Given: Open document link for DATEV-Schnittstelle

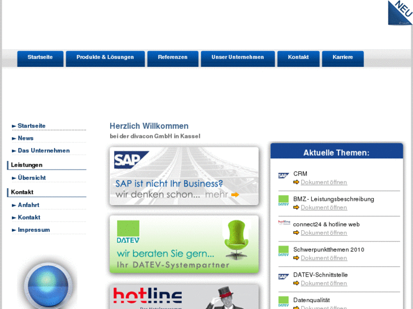Looking at the screenshot, I should [x=324, y=283].
